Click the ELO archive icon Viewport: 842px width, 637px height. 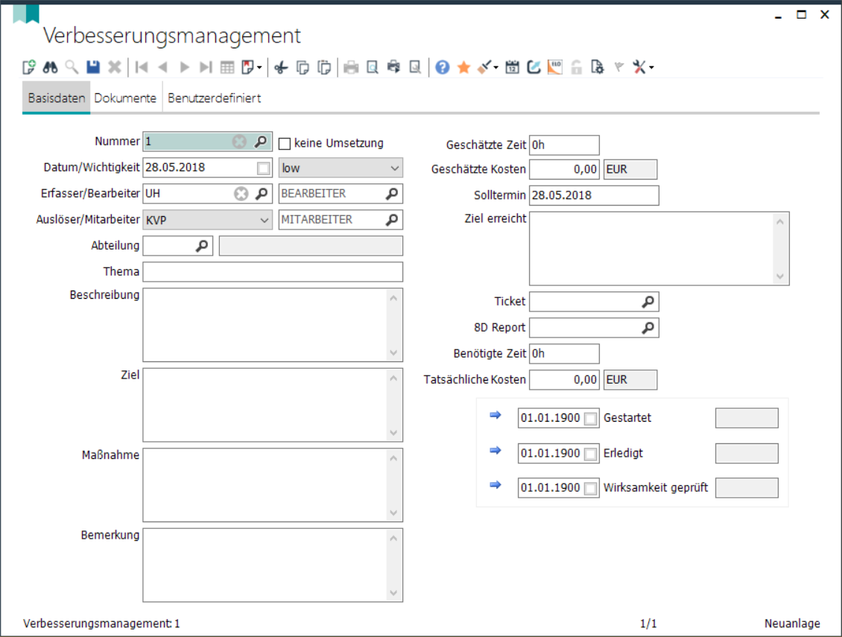point(554,67)
